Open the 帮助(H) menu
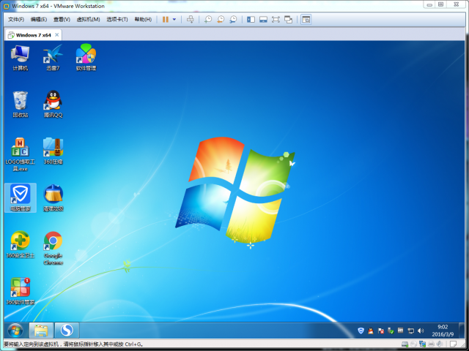469x351 pixels. (x=143, y=20)
